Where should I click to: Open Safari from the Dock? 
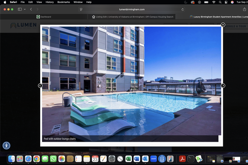pyautogui.click(x=28, y=159)
